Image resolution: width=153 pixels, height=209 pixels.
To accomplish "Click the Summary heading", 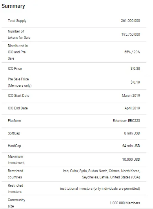I will tap(13, 6).
